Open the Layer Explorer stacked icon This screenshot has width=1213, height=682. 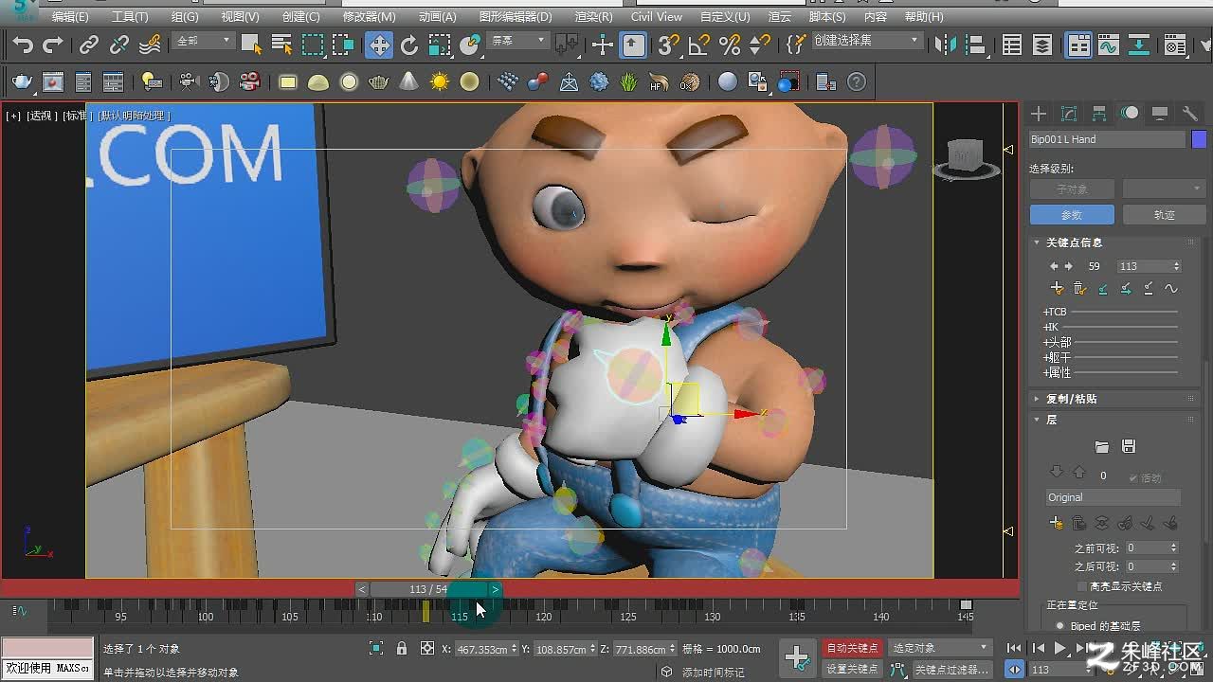coord(1042,45)
